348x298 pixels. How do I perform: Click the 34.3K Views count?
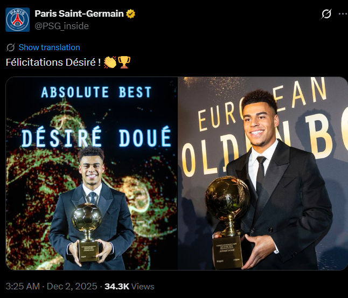(129, 286)
